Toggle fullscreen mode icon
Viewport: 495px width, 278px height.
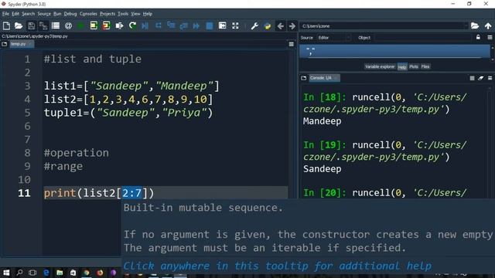click(235, 25)
